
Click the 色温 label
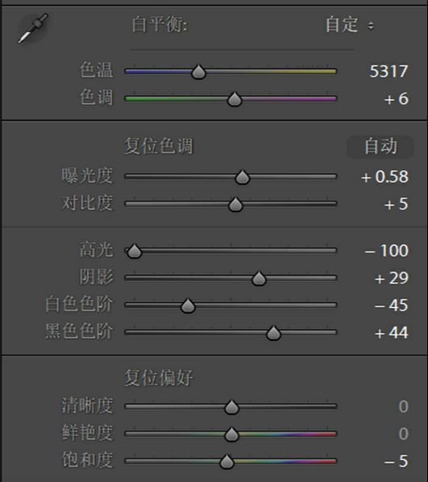96,70
